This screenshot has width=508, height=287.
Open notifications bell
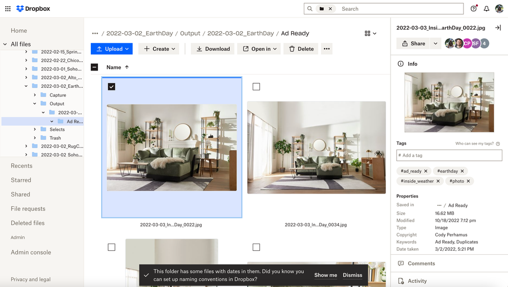(x=486, y=9)
